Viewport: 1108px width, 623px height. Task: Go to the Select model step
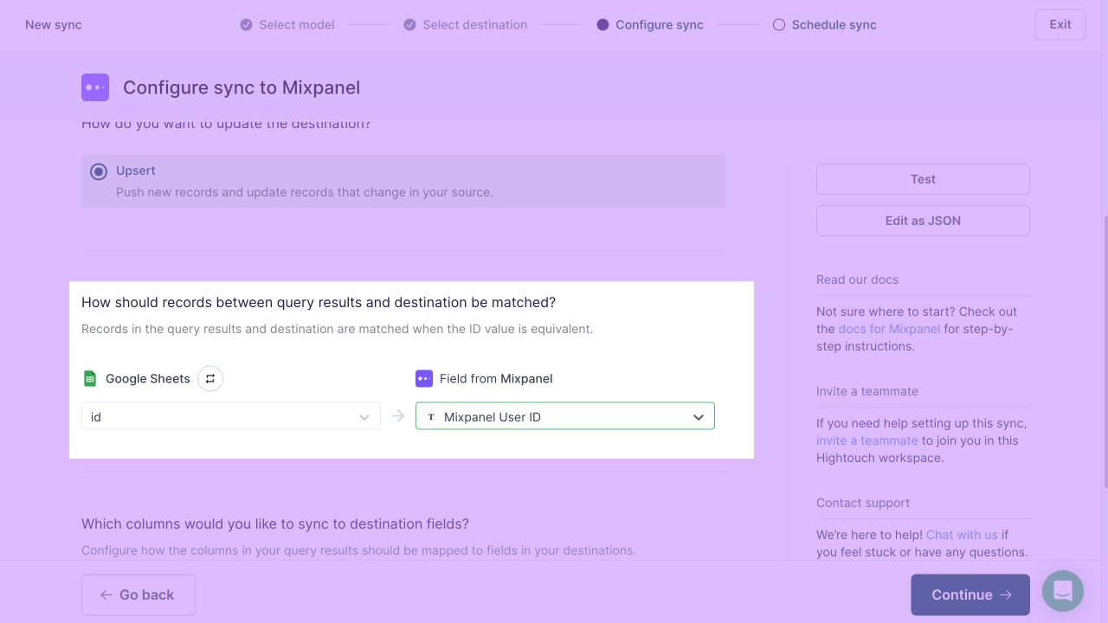point(287,25)
